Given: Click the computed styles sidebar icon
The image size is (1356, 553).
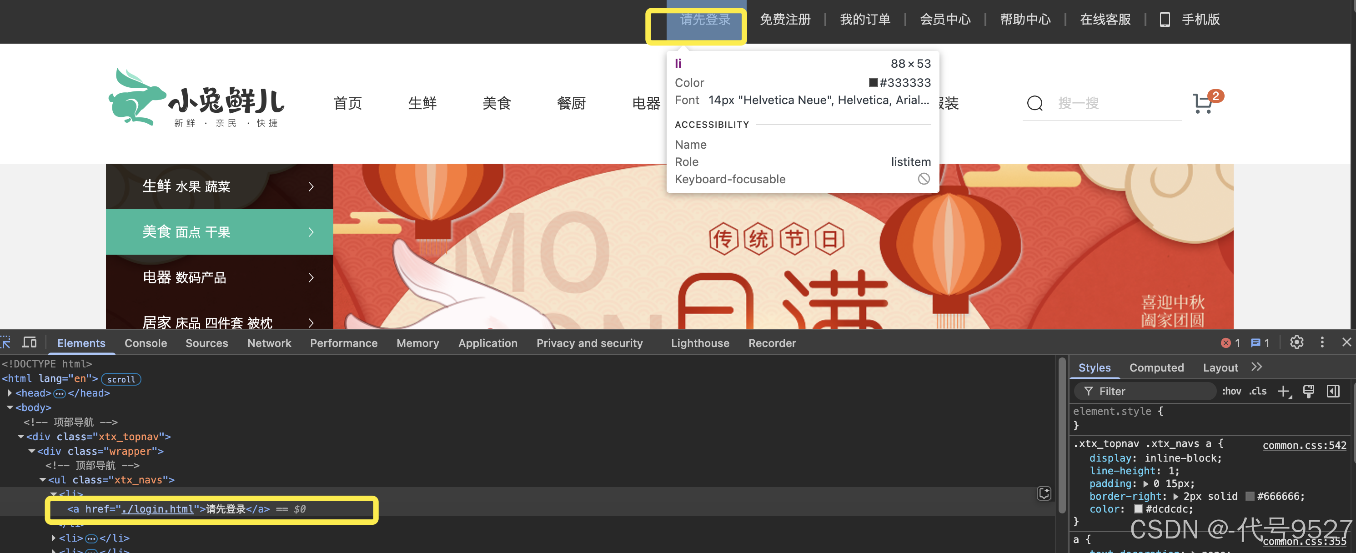Looking at the screenshot, I should pyautogui.click(x=1333, y=391).
